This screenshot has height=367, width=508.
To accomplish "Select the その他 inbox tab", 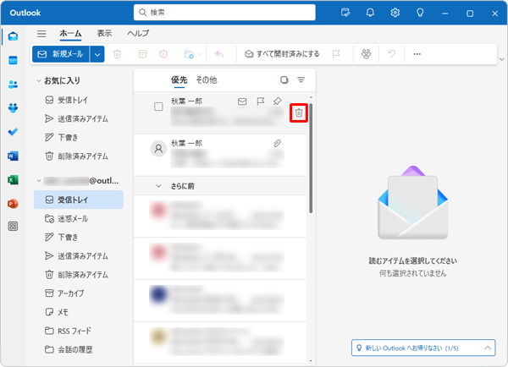I will click(x=207, y=80).
